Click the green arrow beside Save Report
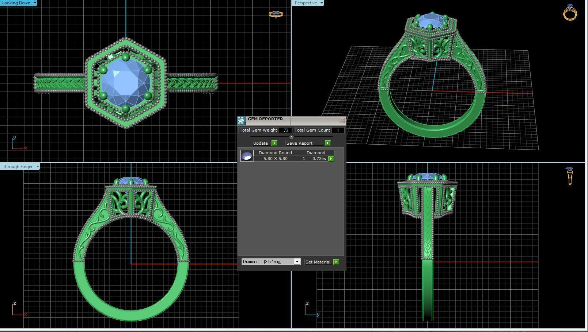 tap(327, 143)
